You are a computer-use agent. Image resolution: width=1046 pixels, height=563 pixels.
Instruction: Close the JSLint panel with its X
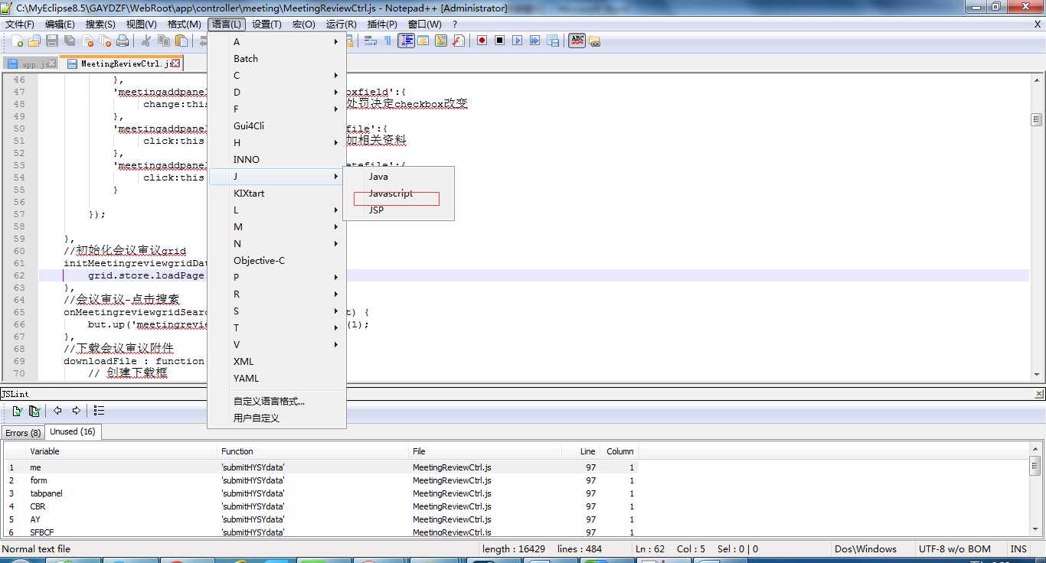[x=1038, y=394]
